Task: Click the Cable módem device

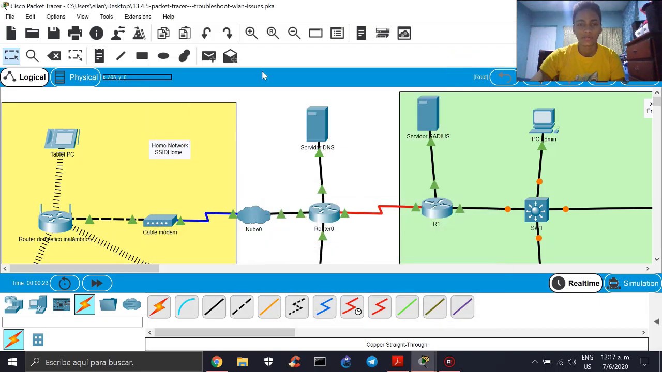Action: tap(160, 222)
